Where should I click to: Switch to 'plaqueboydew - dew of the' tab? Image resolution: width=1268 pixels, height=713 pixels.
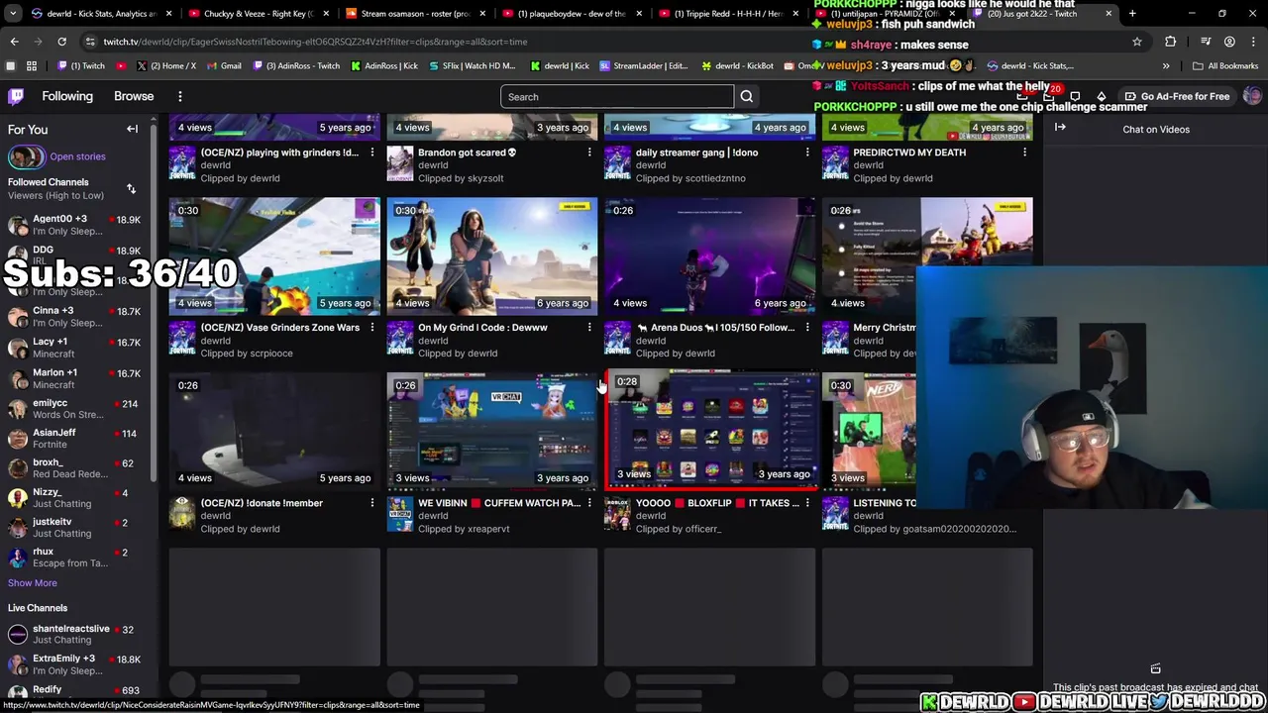[573, 14]
